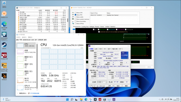Click the red AIDA64 taskbar icon
The height and width of the screenshot is (102, 181).
[100, 99]
